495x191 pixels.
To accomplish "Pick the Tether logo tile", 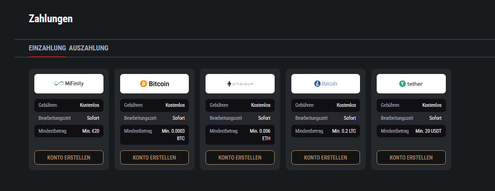I will pyautogui.click(x=411, y=84).
